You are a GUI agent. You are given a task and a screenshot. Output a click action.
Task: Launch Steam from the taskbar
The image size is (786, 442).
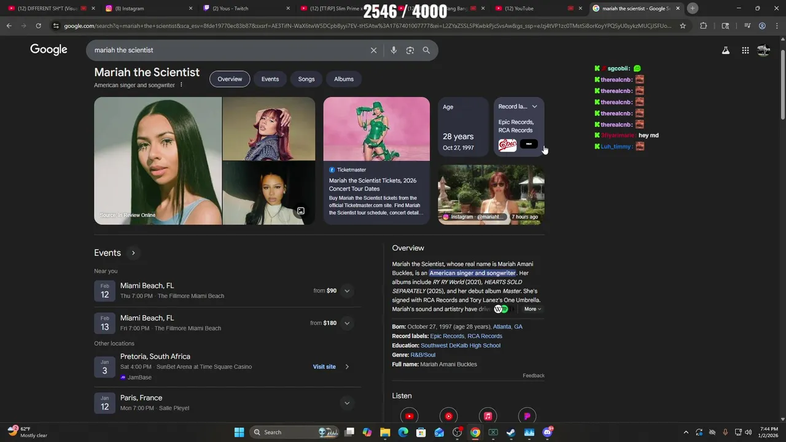(510, 432)
